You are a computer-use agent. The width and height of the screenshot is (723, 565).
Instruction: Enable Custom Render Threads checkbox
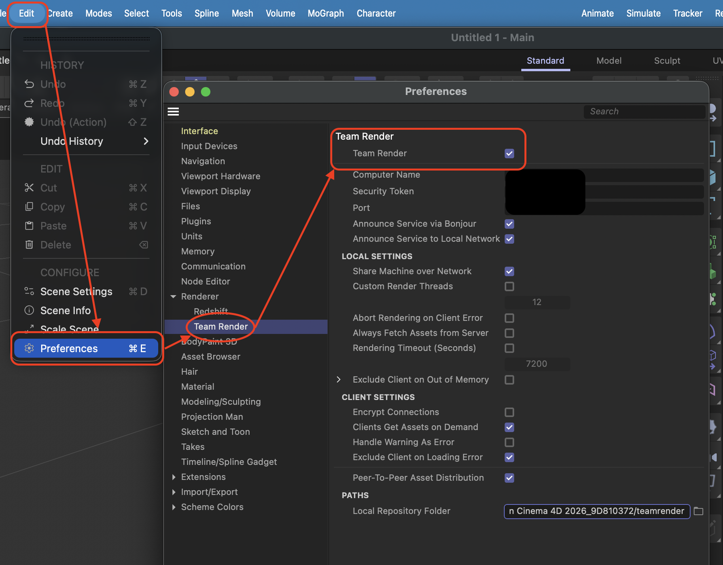point(509,286)
